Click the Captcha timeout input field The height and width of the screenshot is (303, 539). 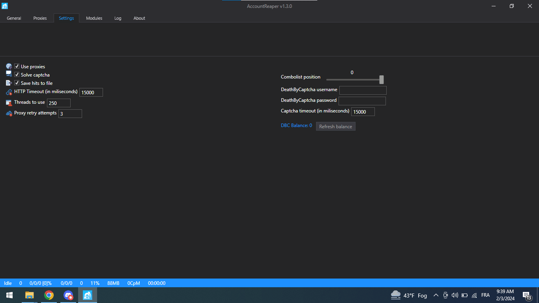(363, 112)
